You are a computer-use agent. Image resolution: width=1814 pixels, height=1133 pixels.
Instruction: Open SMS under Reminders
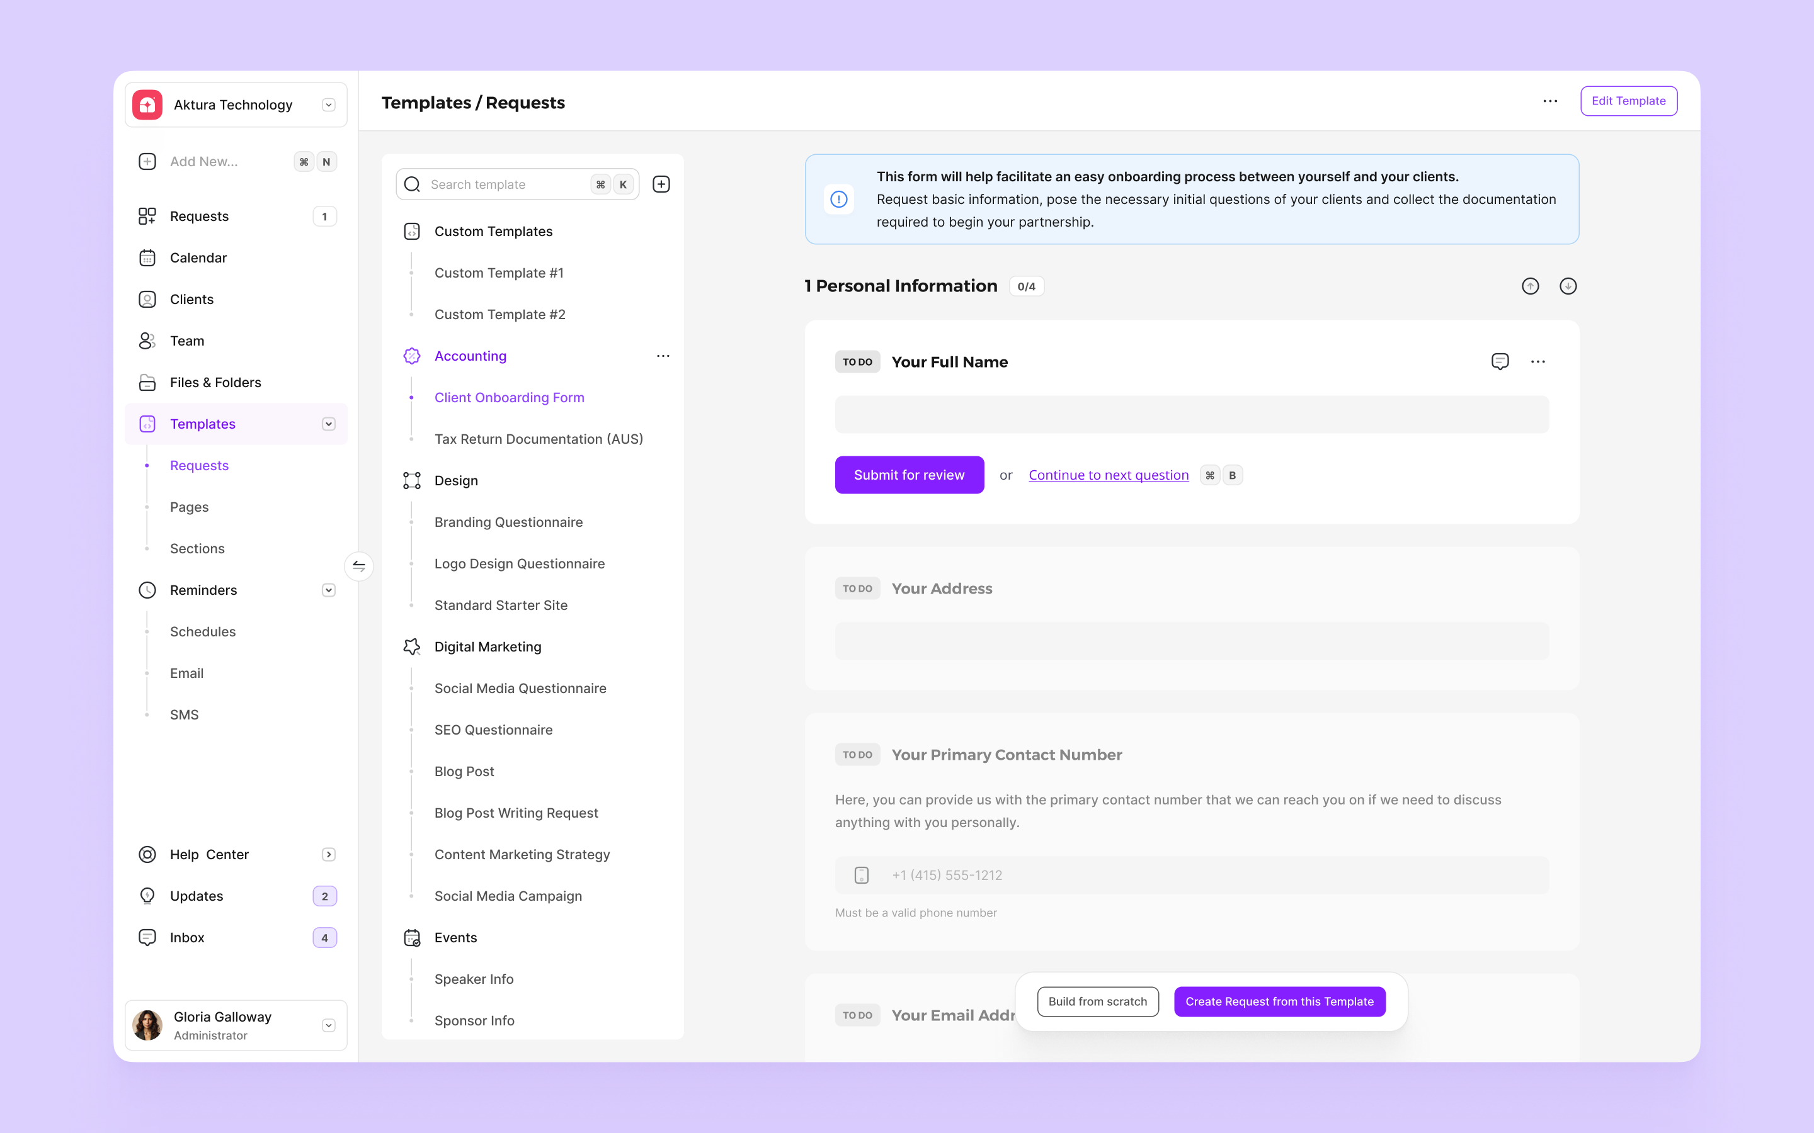coord(185,715)
